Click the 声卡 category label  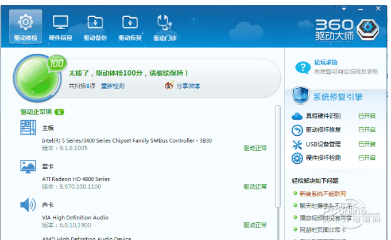coord(48,205)
